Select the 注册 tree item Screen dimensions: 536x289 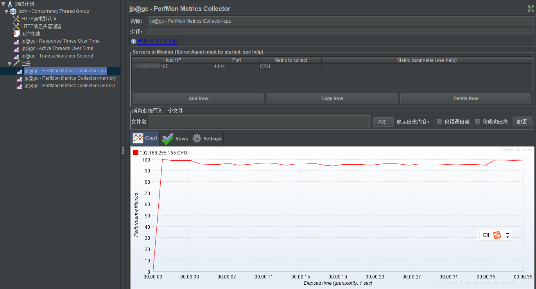[26, 63]
